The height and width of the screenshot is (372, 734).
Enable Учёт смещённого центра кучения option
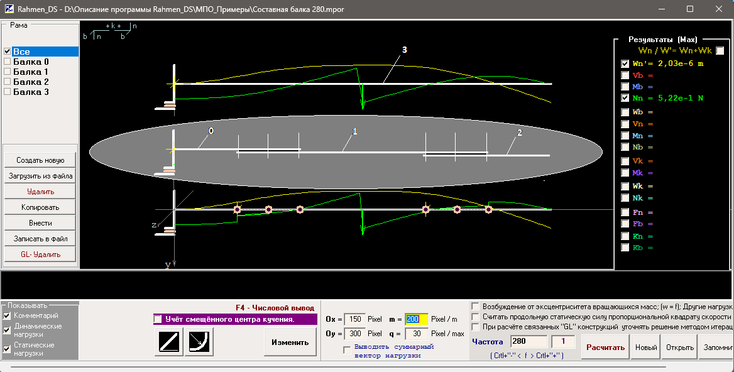[x=158, y=319]
